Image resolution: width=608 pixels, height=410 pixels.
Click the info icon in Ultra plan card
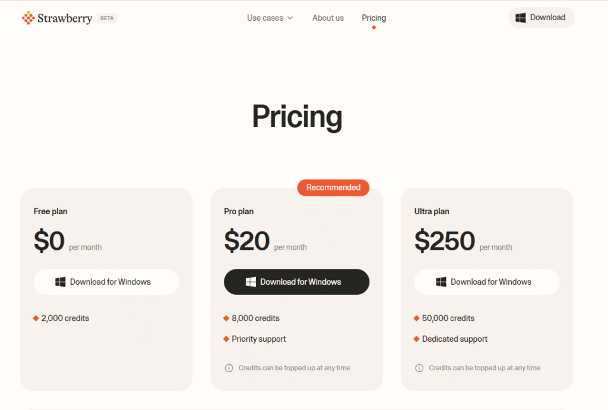tap(419, 368)
